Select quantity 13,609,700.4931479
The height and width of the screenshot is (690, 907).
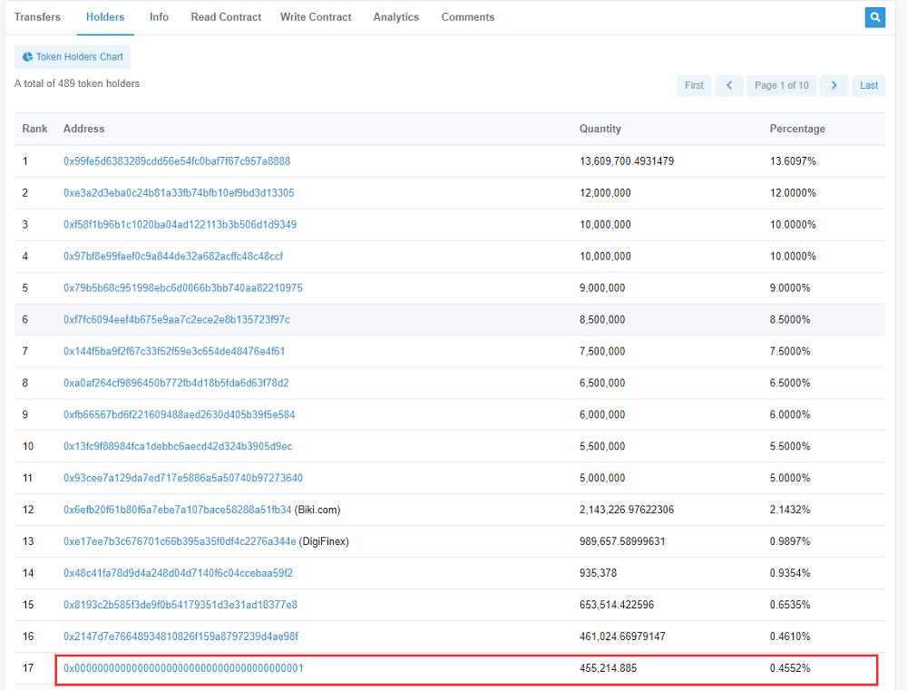(627, 161)
